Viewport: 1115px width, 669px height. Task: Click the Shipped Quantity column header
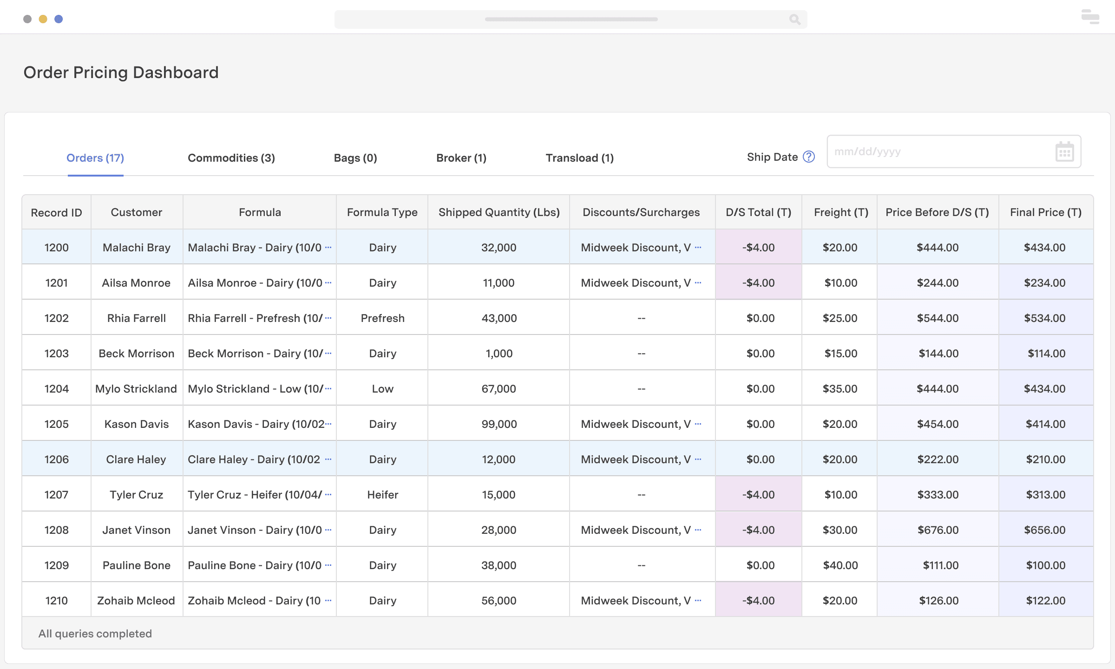498,212
